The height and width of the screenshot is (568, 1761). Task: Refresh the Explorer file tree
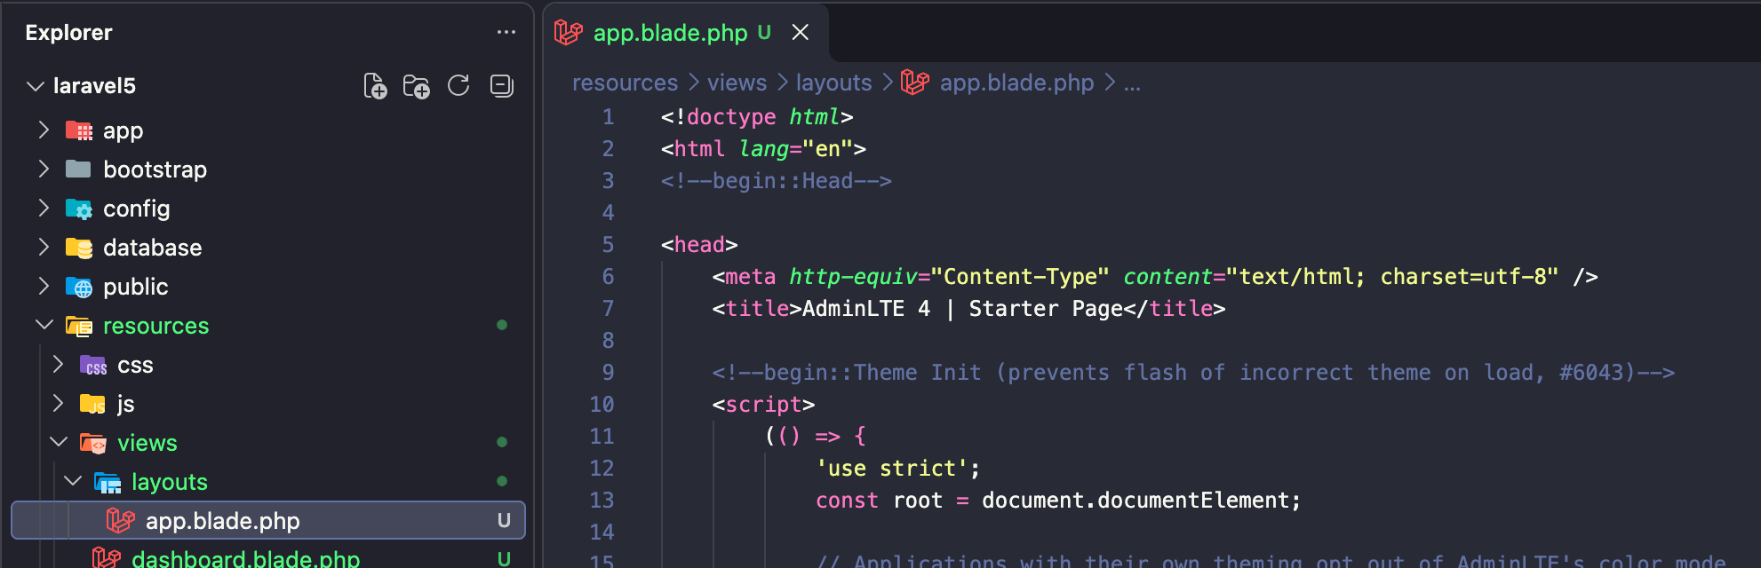(x=458, y=85)
